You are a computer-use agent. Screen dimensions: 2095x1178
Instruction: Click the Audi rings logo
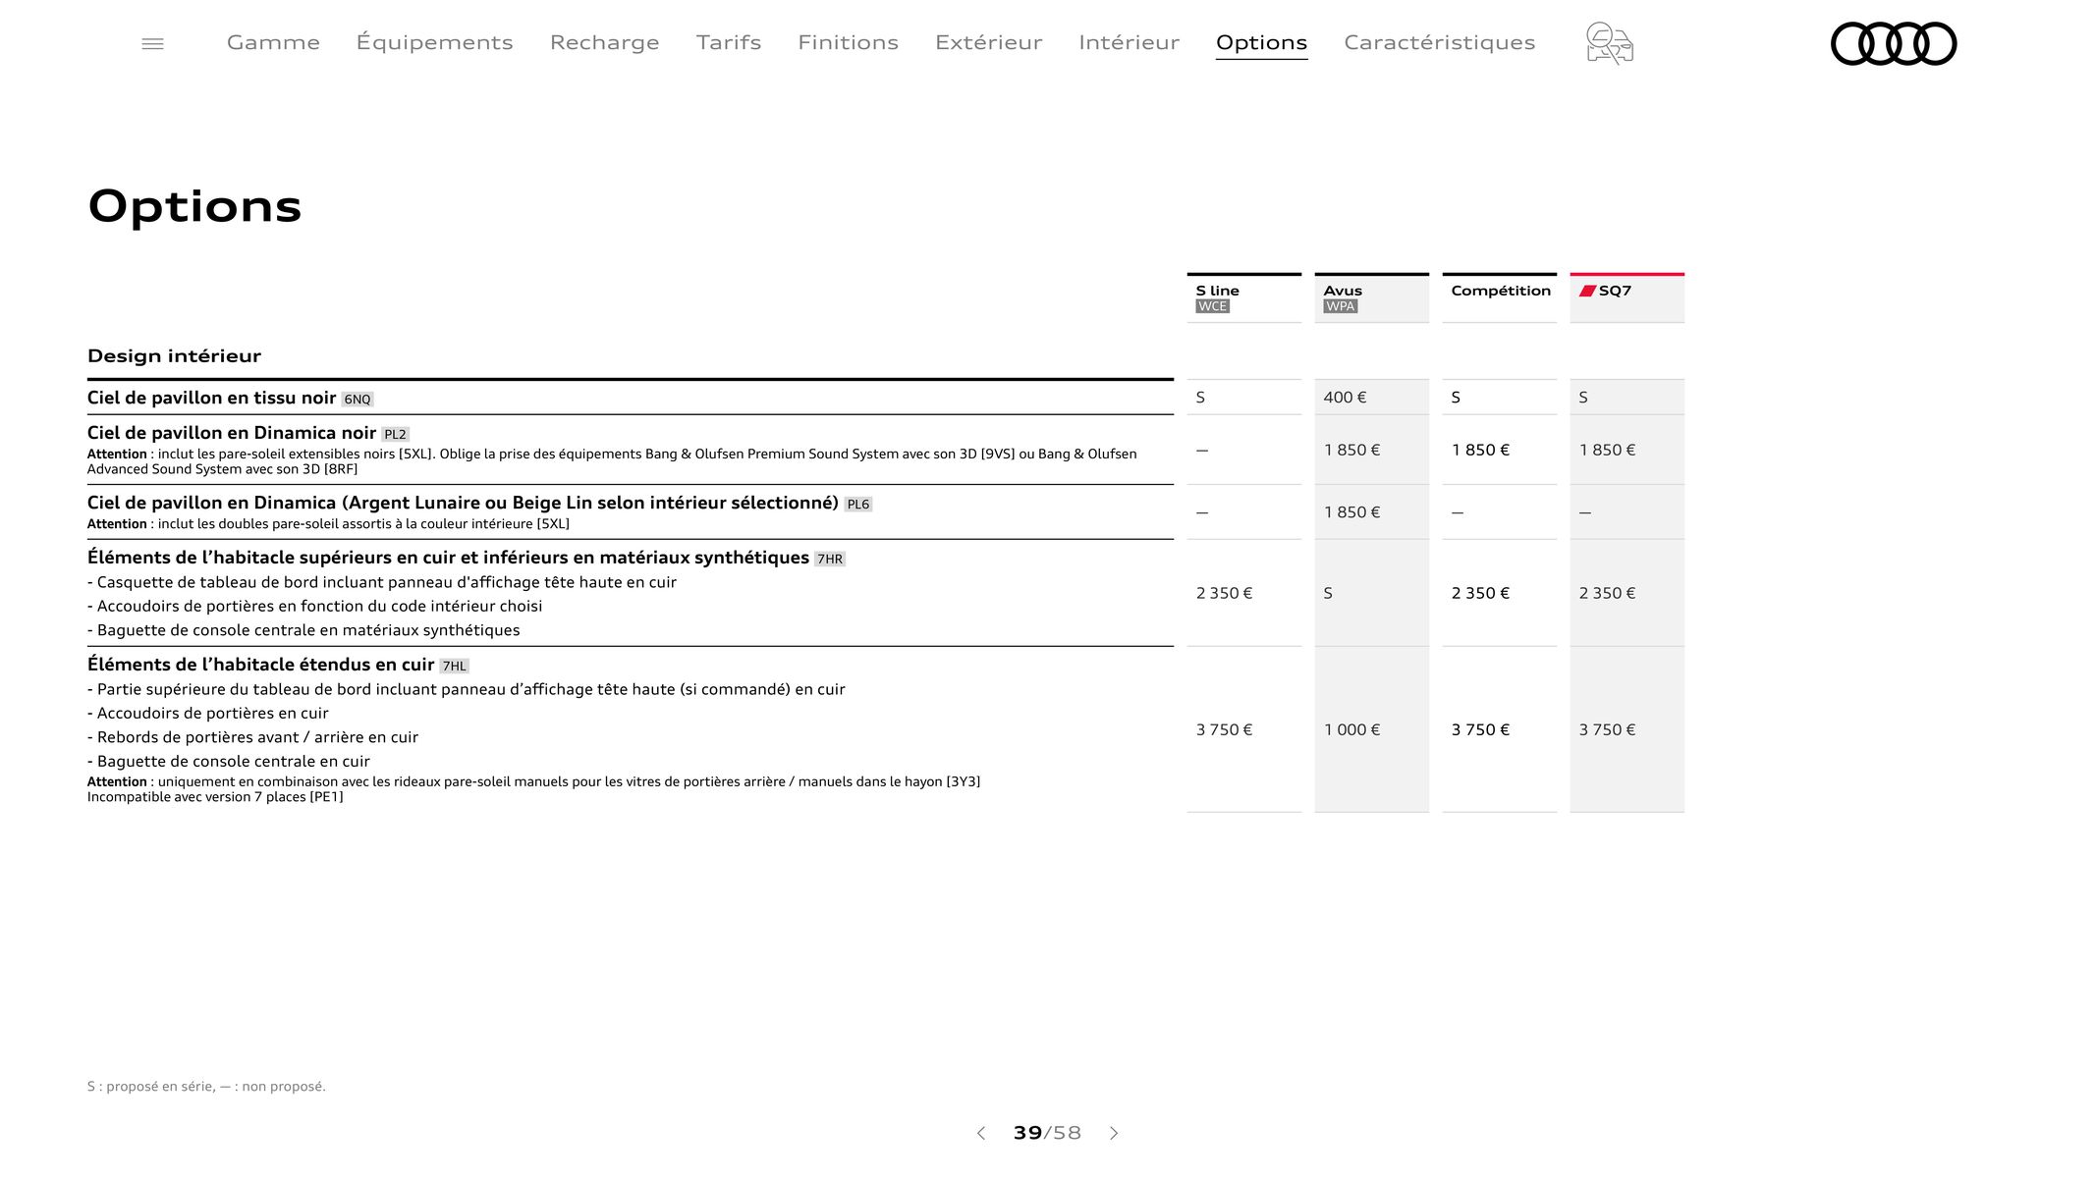[x=1893, y=43]
